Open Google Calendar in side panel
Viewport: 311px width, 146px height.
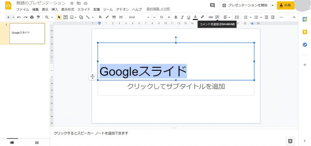point(305,19)
